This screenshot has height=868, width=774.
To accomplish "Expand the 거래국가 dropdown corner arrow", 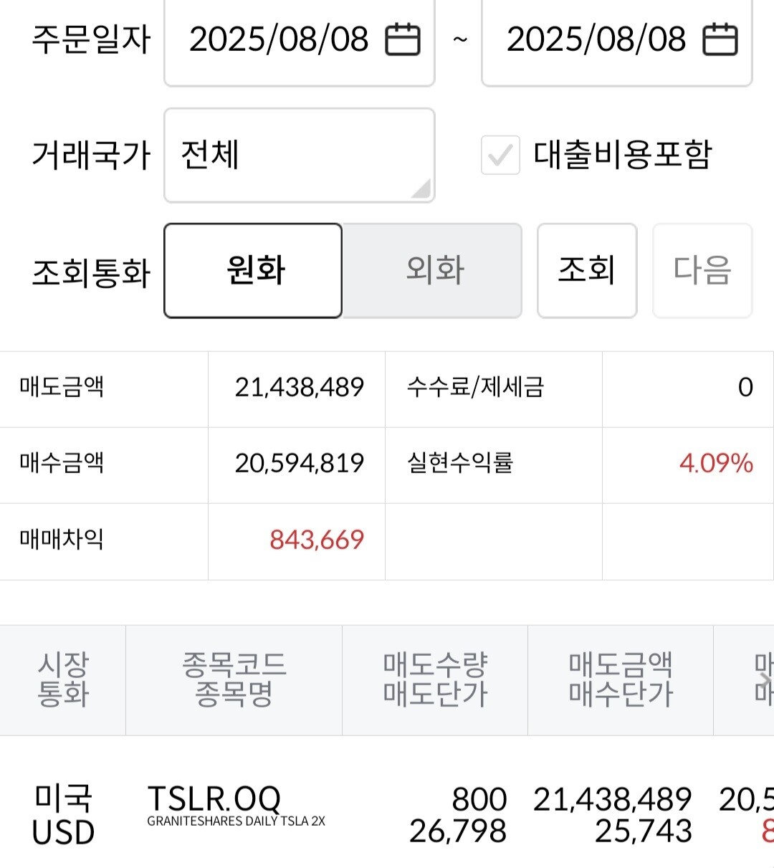I will [x=421, y=189].
